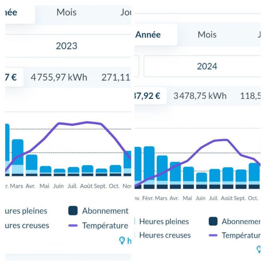This screenshot has height=266, width=266.
Task: Toggle the 'ures pleines' legend entry in 2023 panel
Action: point(26,211)
